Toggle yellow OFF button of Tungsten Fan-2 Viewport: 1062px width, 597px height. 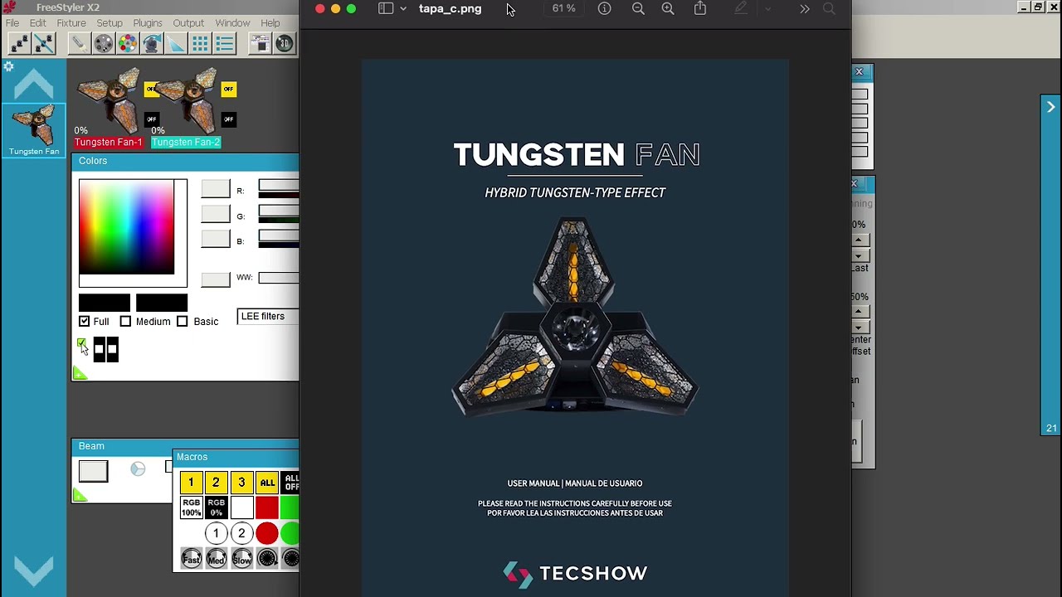tap(228, 89)
